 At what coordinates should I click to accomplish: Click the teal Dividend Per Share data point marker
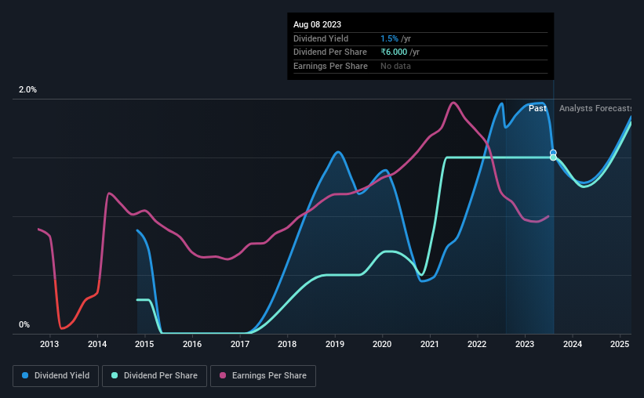pos(553,157)
